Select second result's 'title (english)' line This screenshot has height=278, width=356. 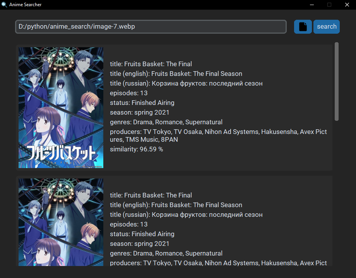176,205
